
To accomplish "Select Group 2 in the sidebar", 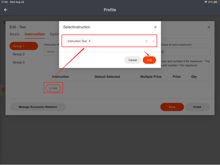I will click(19, 54).
